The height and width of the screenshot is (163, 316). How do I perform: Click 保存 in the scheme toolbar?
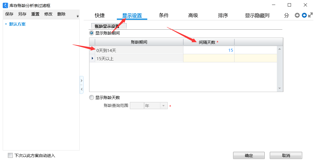tap(9, 14)
